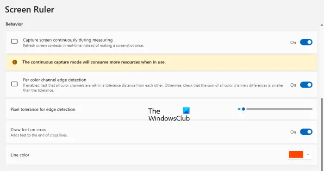Screen dimensions: 324x171
Task: Click 'Adds feet to the end of cross lines' text
Action: click(x=39, y=135)
